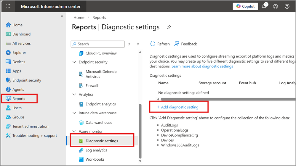296x166 pixels.
Task: Click the help question mark icon
Action: click(x=287, y=6)
